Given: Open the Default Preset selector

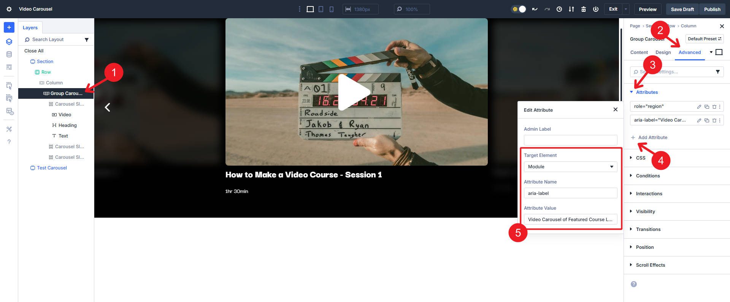Looking at the screenshot, I should [x=705, y=39].
